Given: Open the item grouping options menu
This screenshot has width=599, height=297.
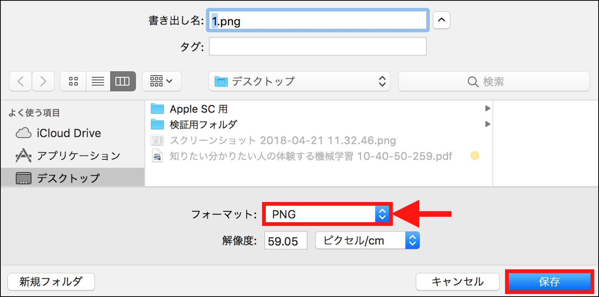Looking at the screenshot, I should [161, 81].
